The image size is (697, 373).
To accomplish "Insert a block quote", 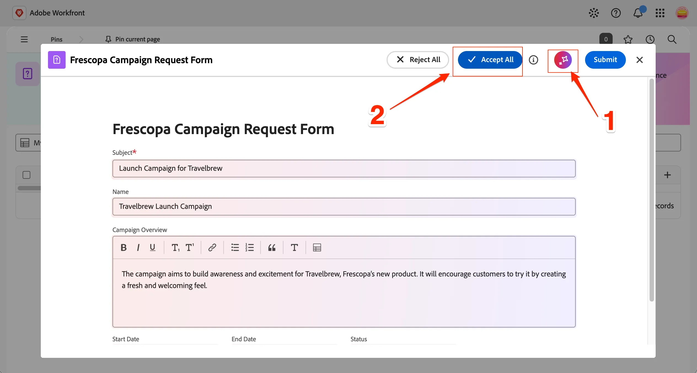I will pyautogui.click(x=272, y=247).
